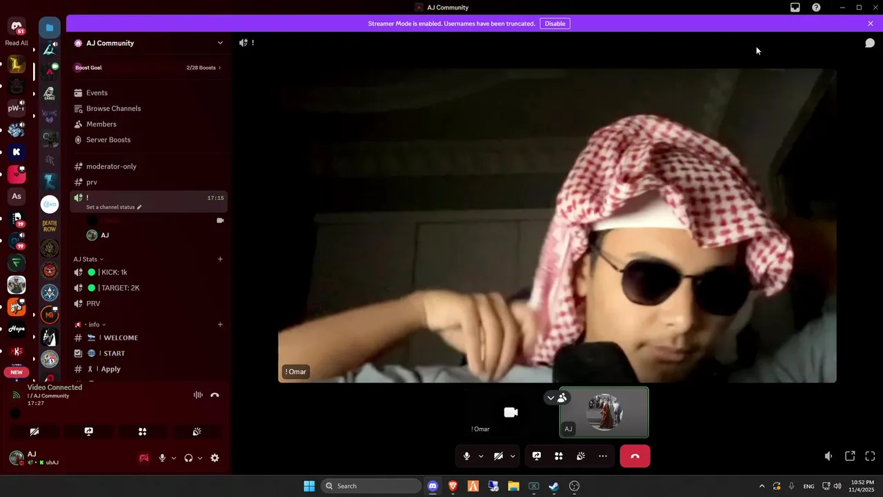The image size is (883, 497).
Task: Mute microphone in the user panel
Action: (162, 458)
